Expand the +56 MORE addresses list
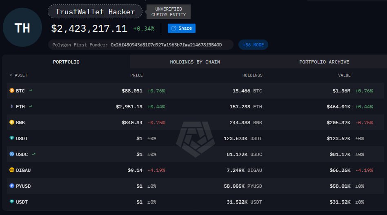387x215 pixels. 253,45
